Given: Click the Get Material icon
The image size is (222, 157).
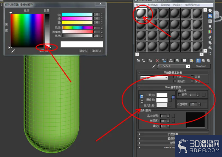Looking at the screenshot, I should pos(138,61).
